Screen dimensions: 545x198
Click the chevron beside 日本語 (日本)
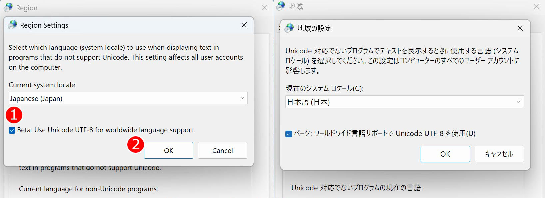[519, 102]
